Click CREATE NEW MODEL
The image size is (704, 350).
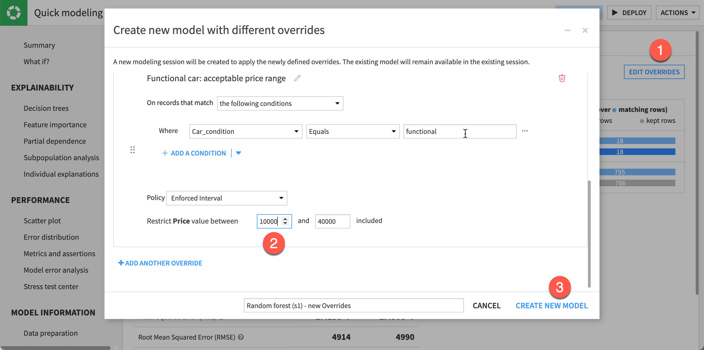(x=552, y=305)
